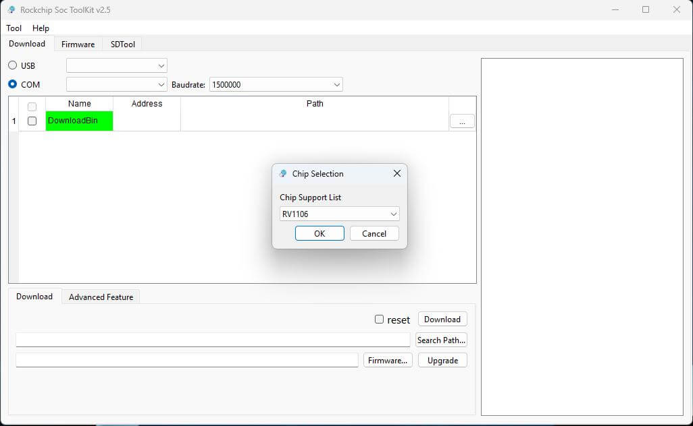Open the Chip Support List RV1106 dropdown
This screenshot has width=693, height=426.
[x=340, y=214]
